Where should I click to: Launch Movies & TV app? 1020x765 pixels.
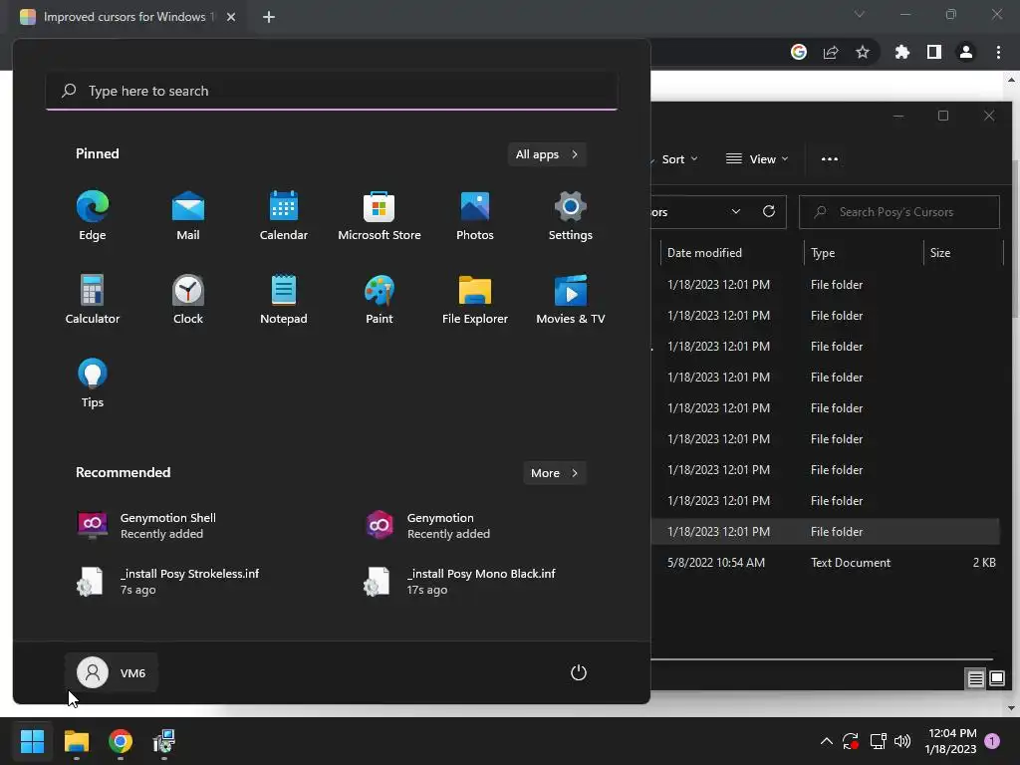571,299
